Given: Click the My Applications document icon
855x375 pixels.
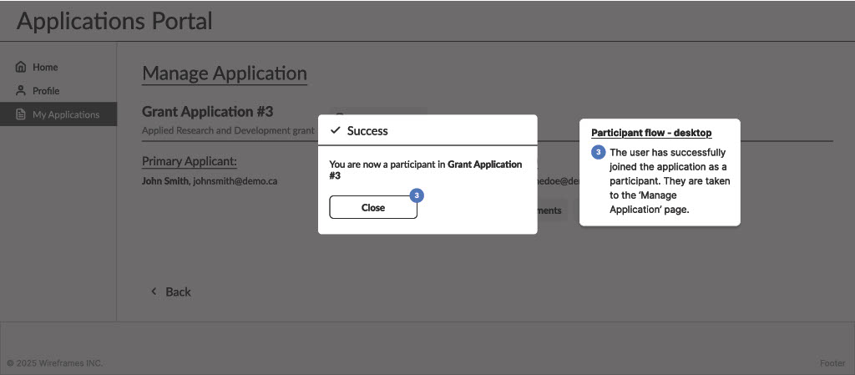Looking at the screenshot, I should pyautogui.click(x=22, y=114).
